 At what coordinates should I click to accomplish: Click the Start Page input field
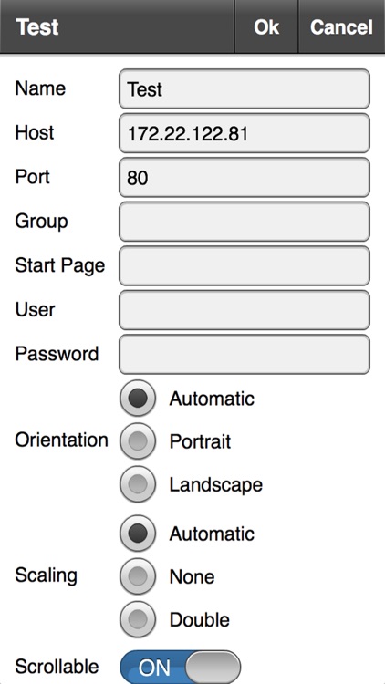(245, 265)
